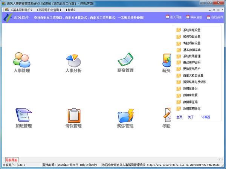
Task: Open the 【基本资料维护】 menu
Action: point(21,10)
